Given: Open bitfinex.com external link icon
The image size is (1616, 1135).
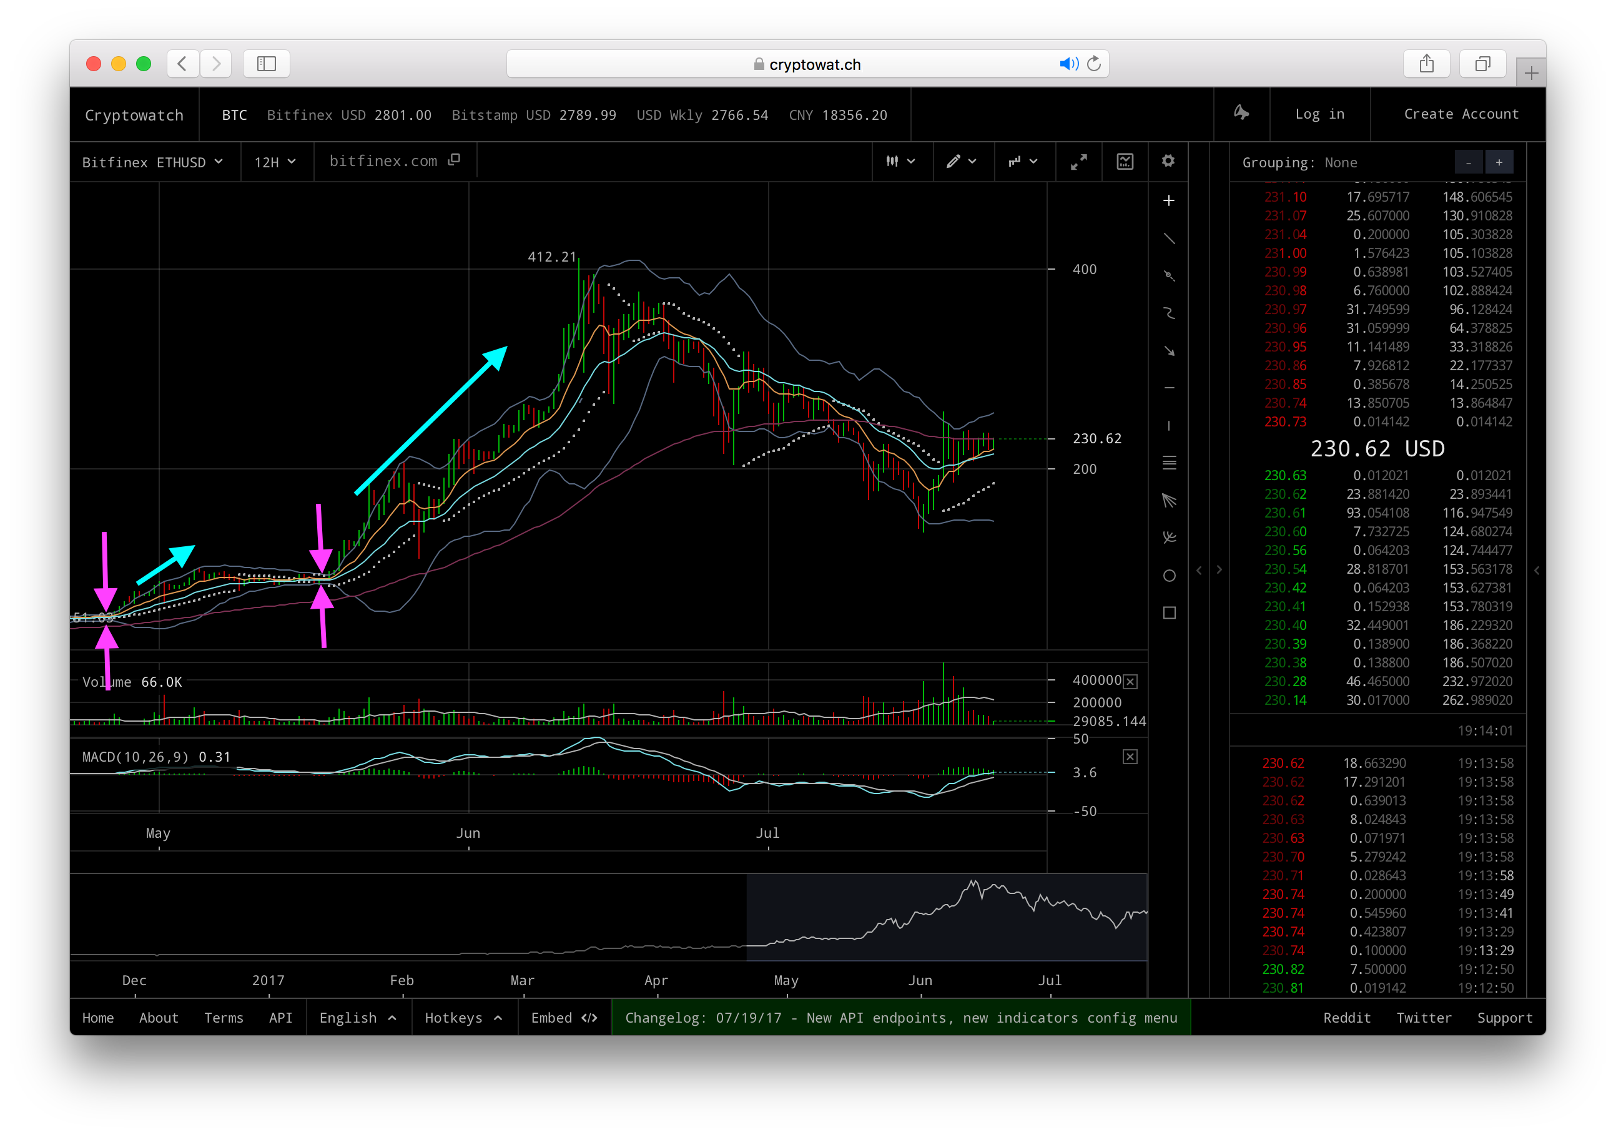Looking at the screenshot, I should [454, 160].
